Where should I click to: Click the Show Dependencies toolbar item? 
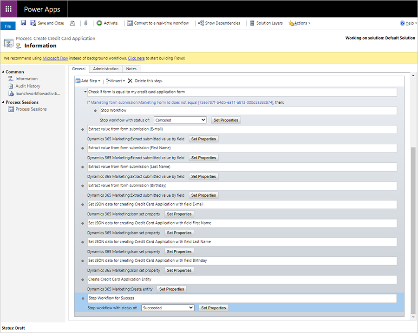(218, 23)
